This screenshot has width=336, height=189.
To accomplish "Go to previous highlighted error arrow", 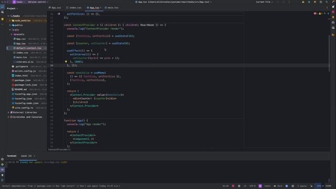I will [324, 14].
